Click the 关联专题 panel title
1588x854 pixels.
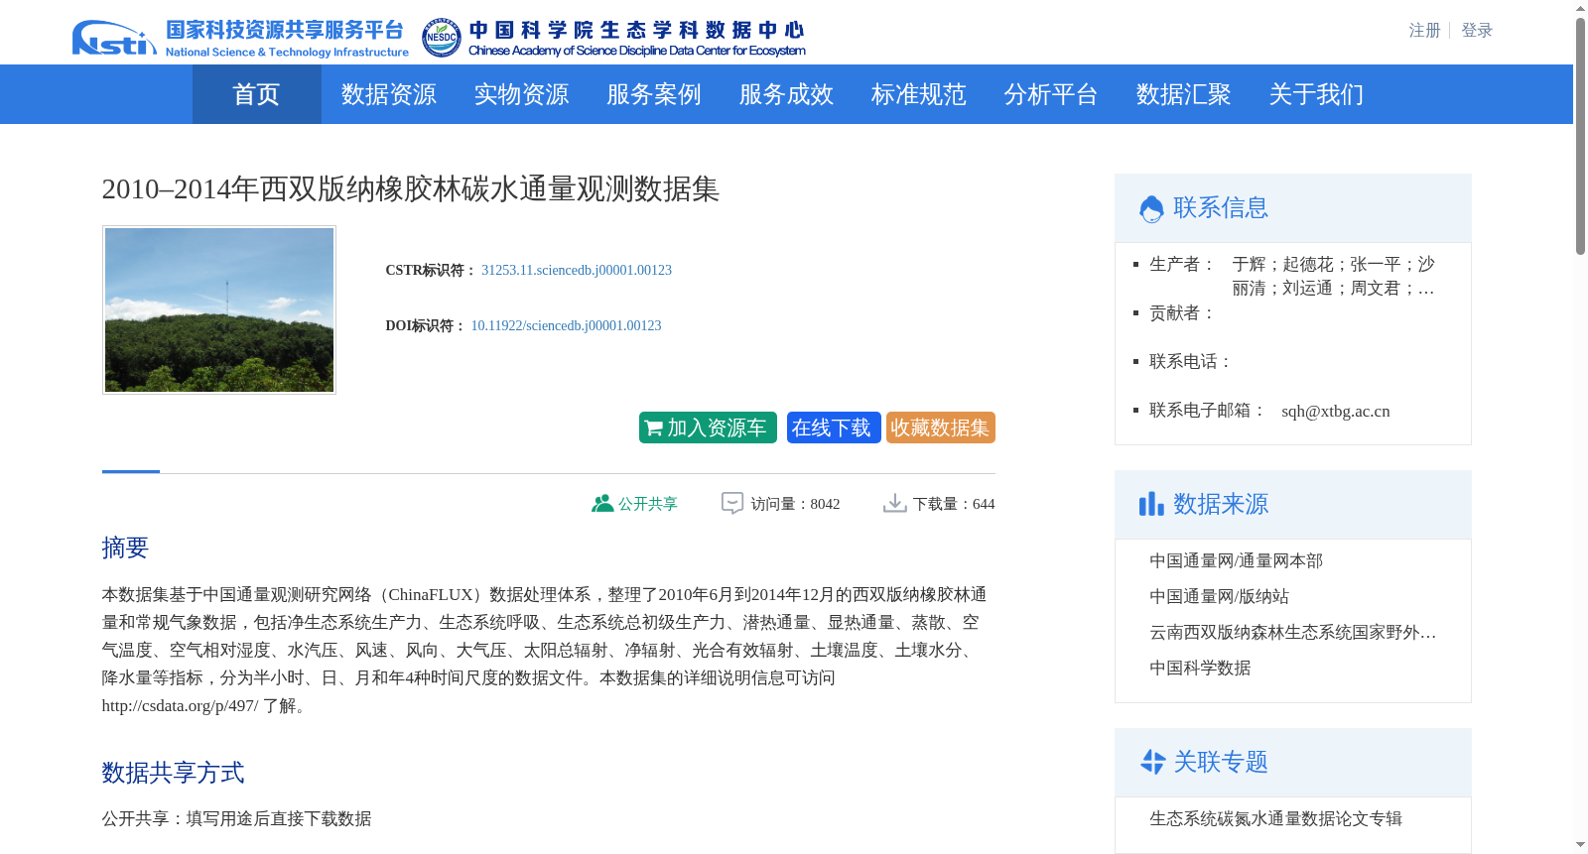click(x=1221, y=762)
